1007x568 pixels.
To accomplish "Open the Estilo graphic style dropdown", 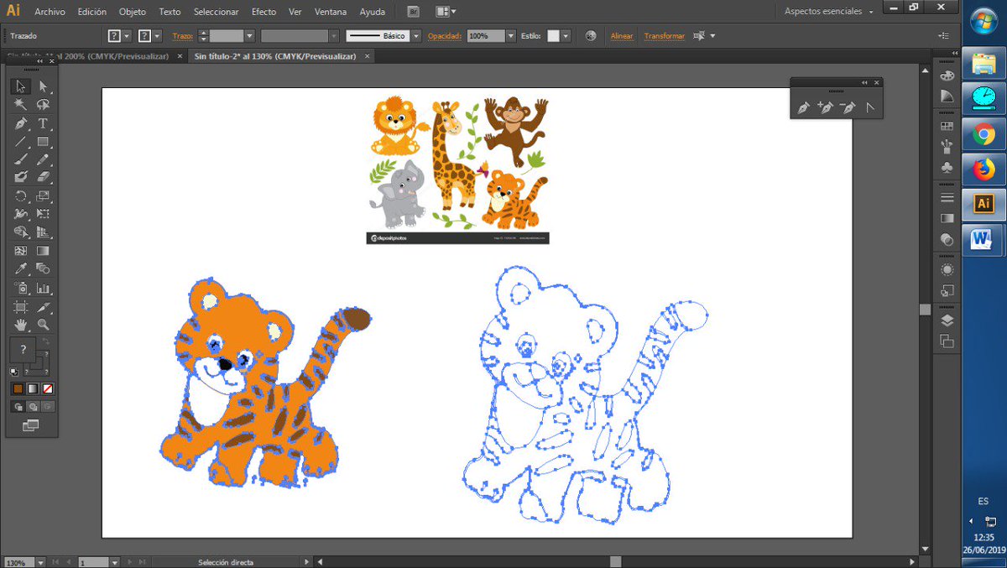I will point(566,36).
